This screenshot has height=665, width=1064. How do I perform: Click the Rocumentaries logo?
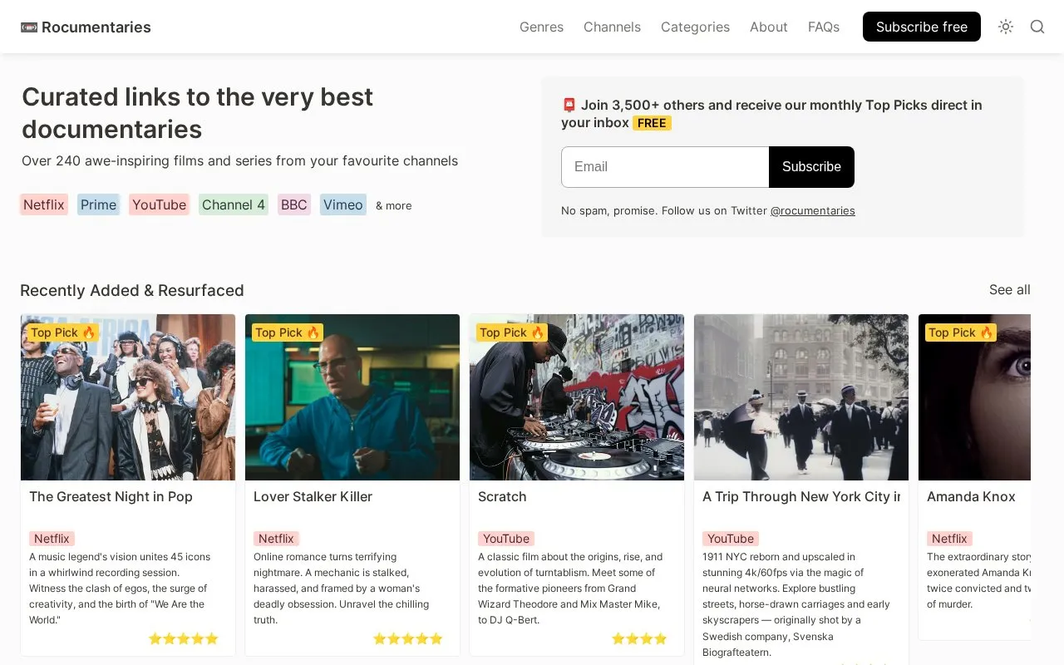pyautogui.click(x=86, y=27)
